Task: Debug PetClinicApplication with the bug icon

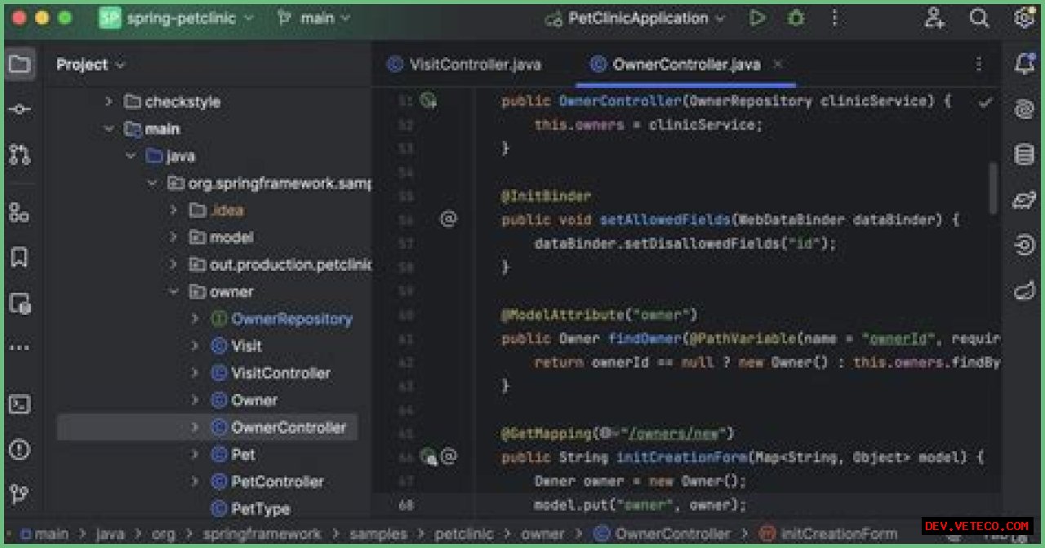Action: [796, 18]
